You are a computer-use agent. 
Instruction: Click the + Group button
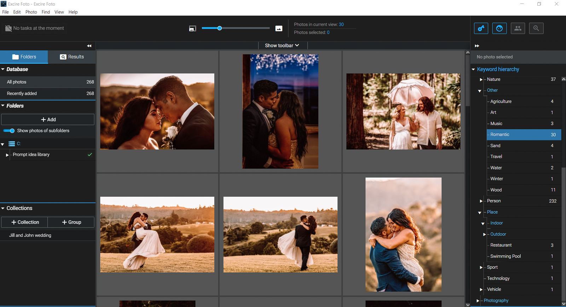[71, 222]
